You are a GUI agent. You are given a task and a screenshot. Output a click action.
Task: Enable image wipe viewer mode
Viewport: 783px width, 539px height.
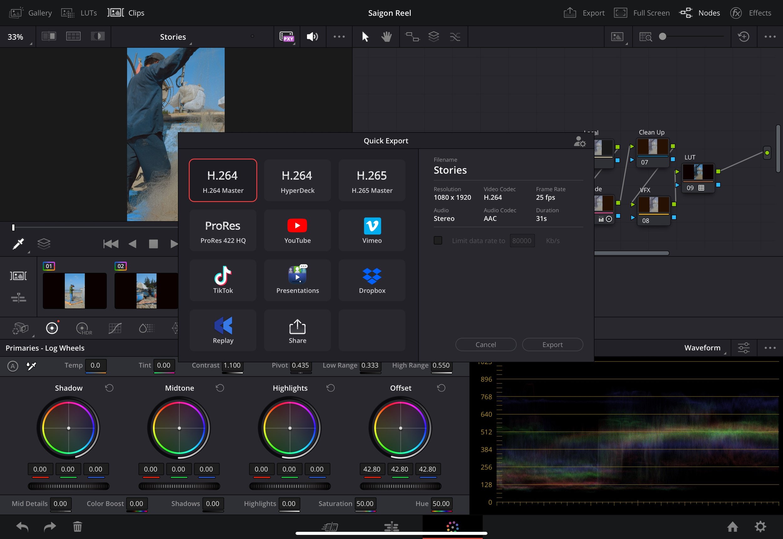coord(49,36)
